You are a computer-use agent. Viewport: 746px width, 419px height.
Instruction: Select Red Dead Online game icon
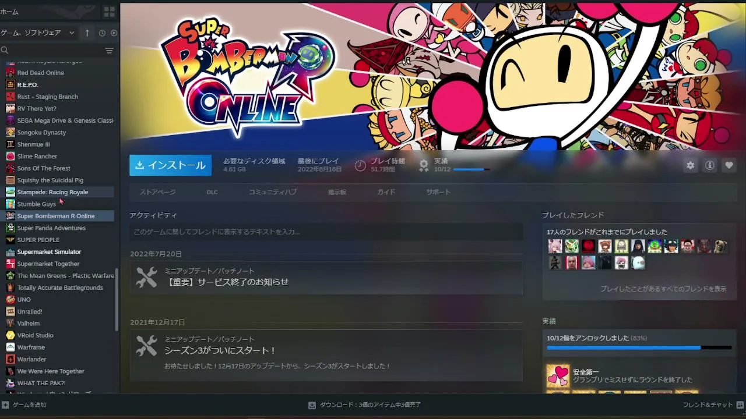(x=10, y=73)
